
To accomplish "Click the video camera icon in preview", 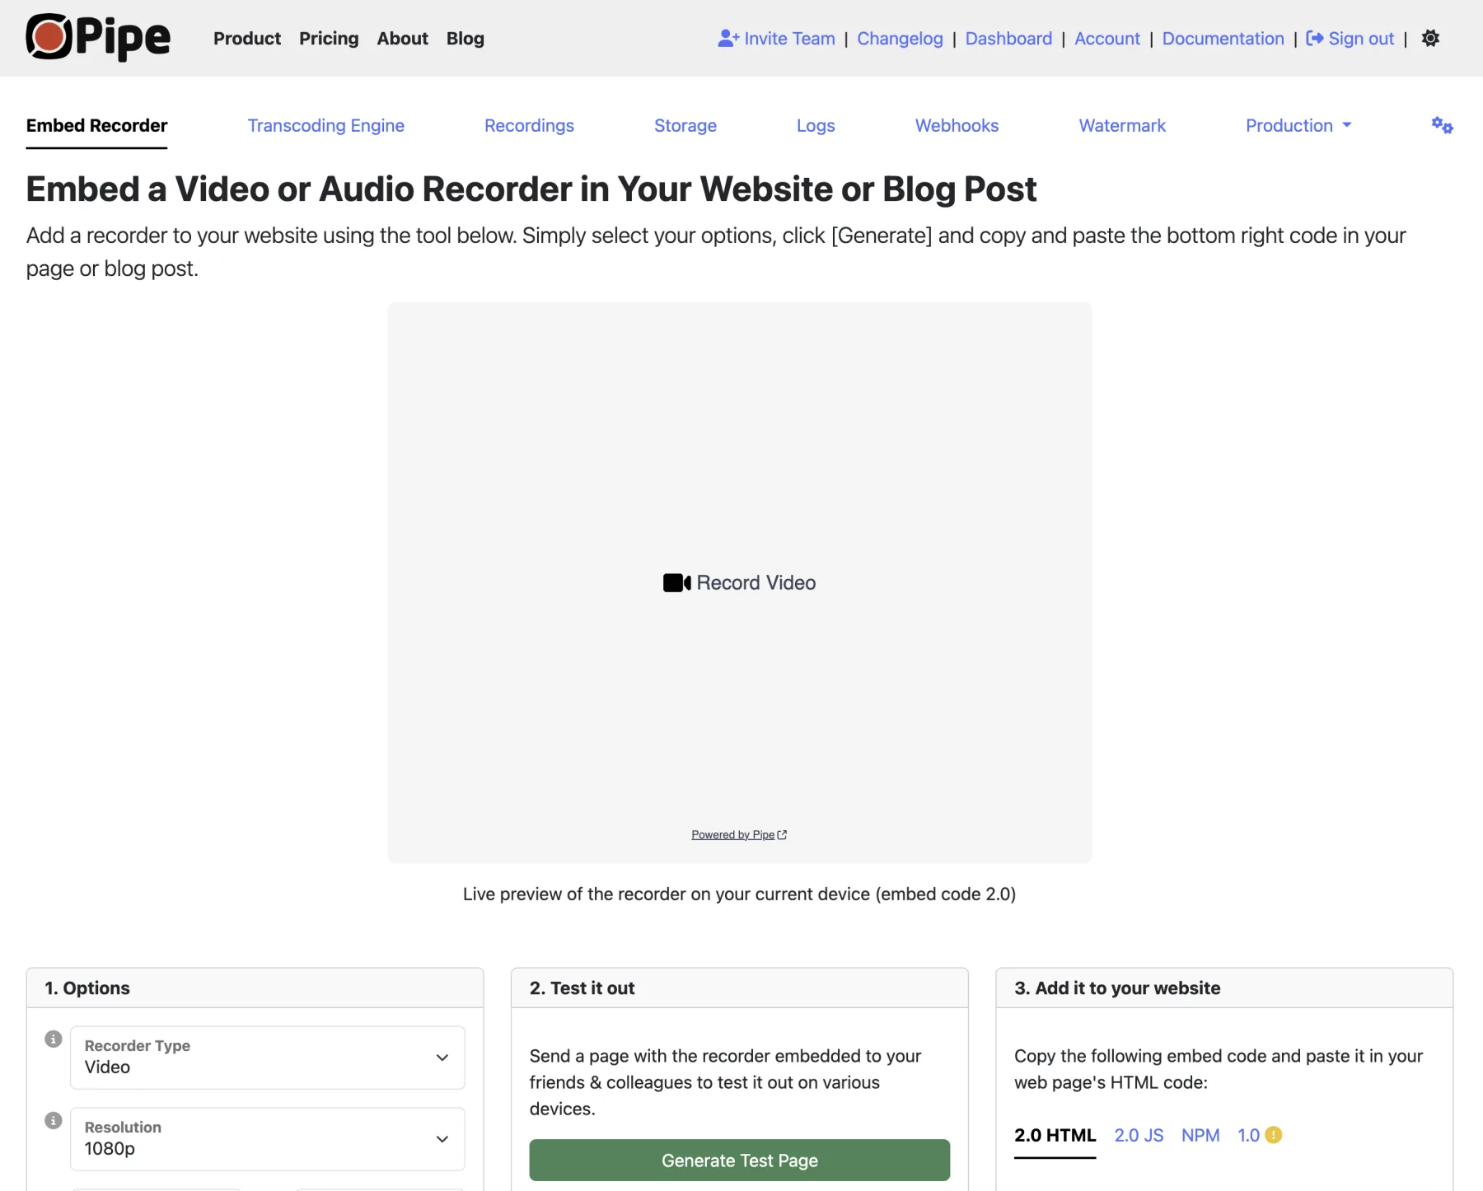I will pos(676,583).
